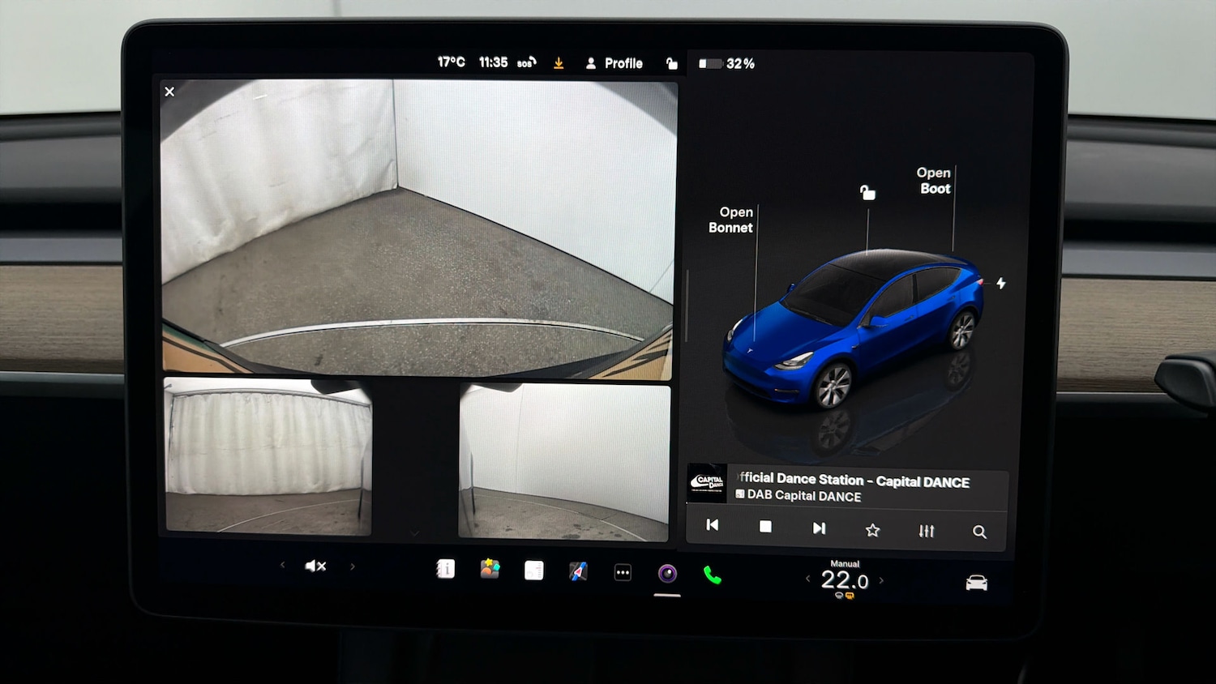This screenshot has height=684, width=1216.
Task: Tap the left arrow beside the volume icon
Action: 282,566
